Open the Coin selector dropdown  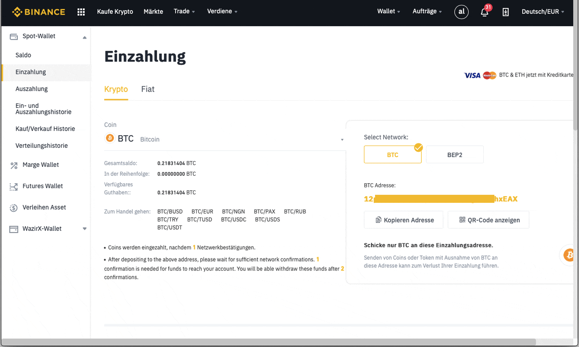(x=342, y=139)
